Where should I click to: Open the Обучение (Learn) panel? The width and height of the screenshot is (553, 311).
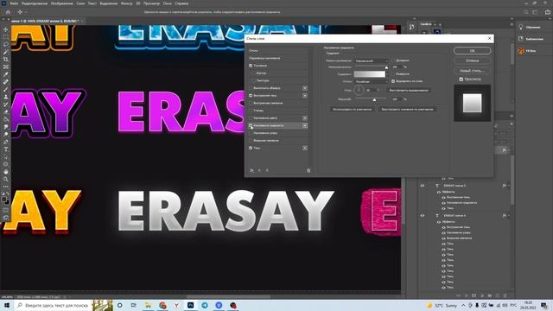(x=532, y=27)
